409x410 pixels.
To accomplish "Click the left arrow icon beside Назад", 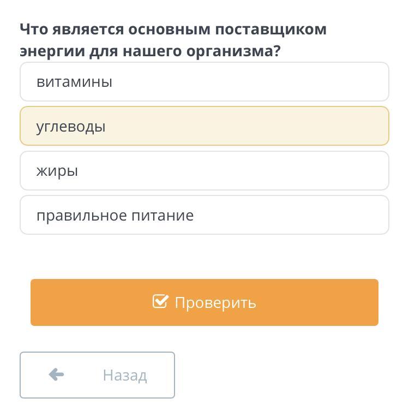I will pos(56,375).
